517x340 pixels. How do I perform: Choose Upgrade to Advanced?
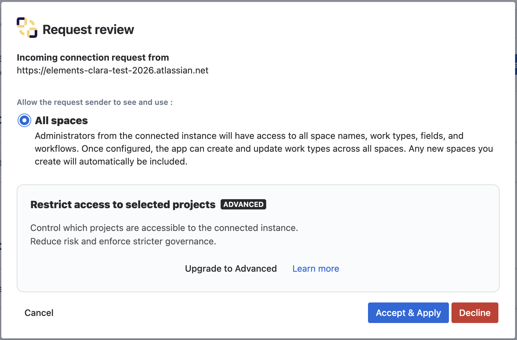pyautogui.click(x=231, y=268)
